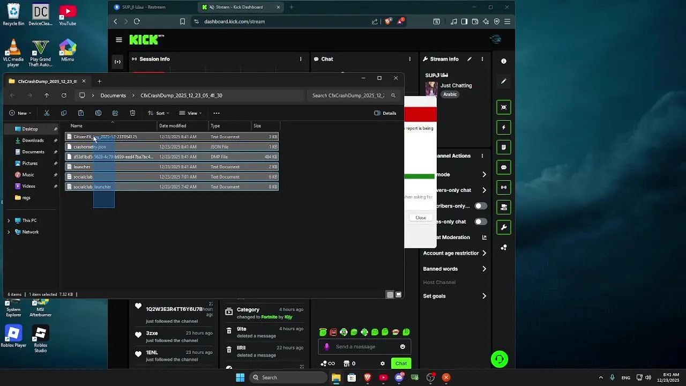Viewport: 686px width, 386px height.
Task: Expand the This PC tree node
Action: pyautogui.click(x=9, y=220)
